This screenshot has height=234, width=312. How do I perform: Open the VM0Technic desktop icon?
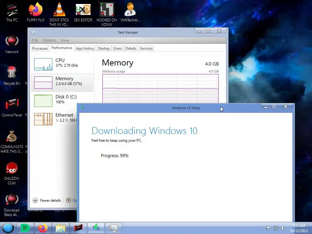(130, 12)
